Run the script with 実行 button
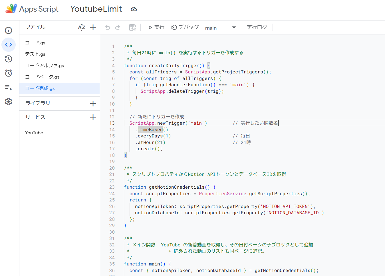The width and height of the screenshot is (385, 276). [156, 27]
